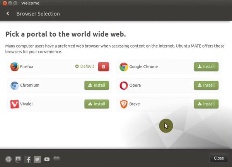Click the Chromium logo icon

(14, 85)
